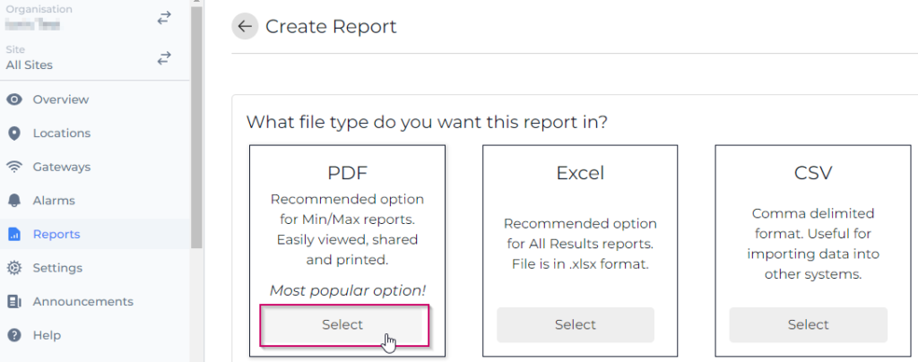The height and width of the screenshot is (362, 918).
Task: Click the Announcements icon in sidebar
Action: 14,302
